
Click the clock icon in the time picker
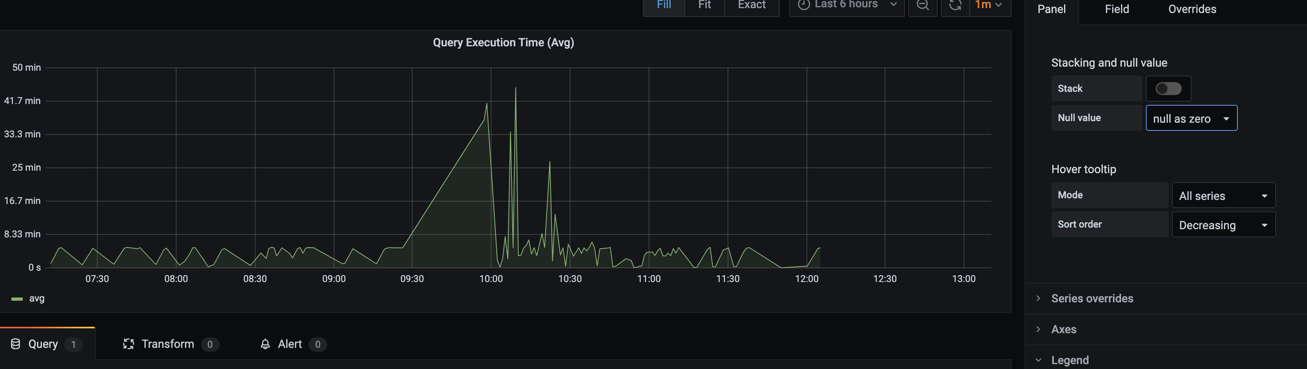coord(804,5)
